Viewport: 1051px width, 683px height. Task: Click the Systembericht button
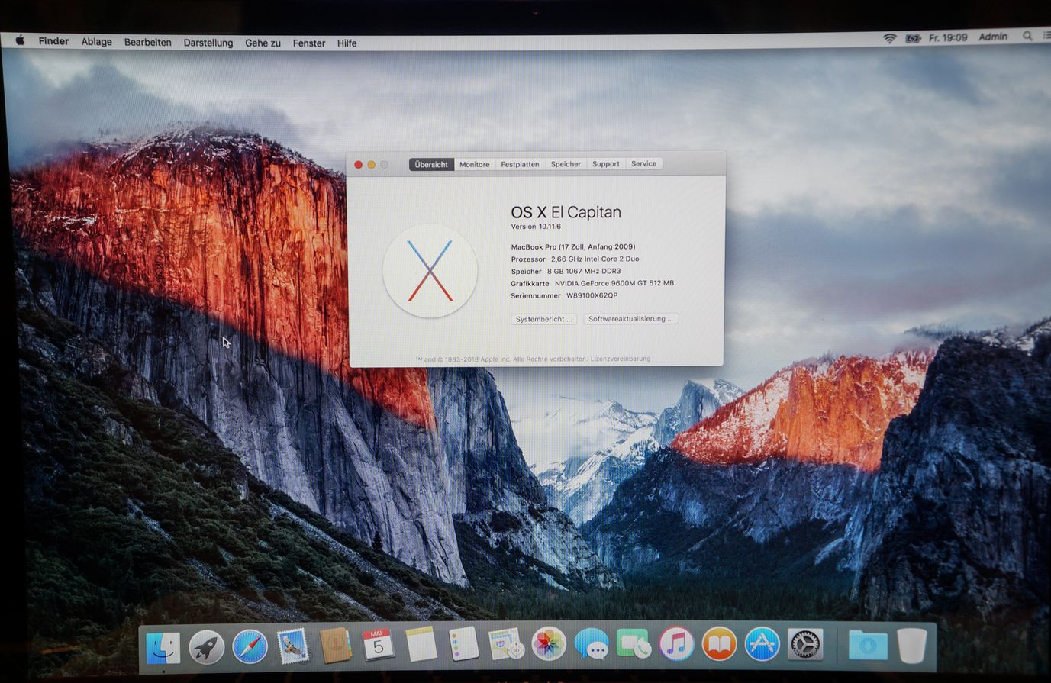pyautogui.click(x=543, y=319)
